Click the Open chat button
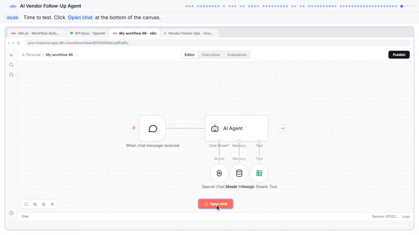Screen dimensions: 419x235 pos(216,204)
